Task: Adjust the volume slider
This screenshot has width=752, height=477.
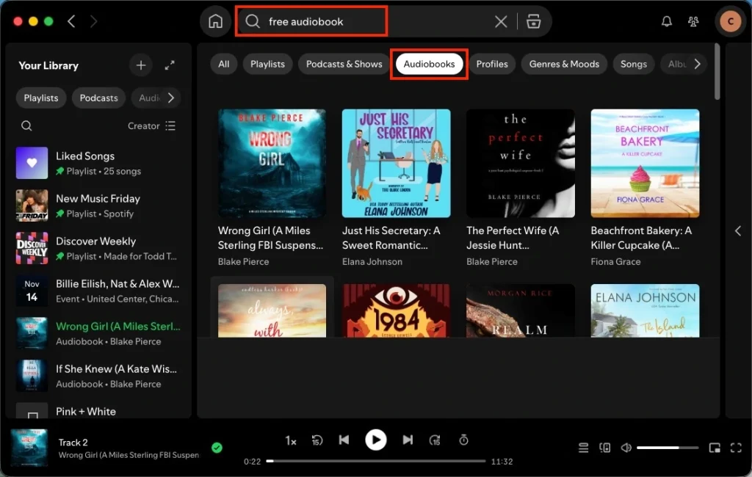Action: (667, 447)
